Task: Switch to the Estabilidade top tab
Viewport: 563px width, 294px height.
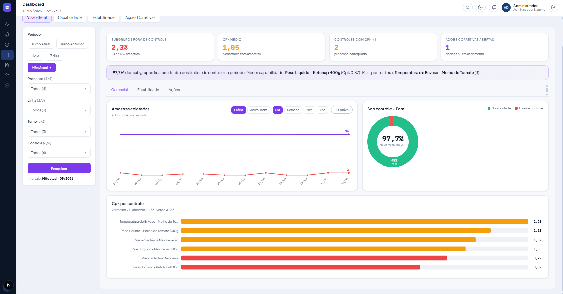Action: 103,18
